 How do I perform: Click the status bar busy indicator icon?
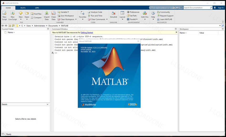pyautogui.click(x=3, y=134)
